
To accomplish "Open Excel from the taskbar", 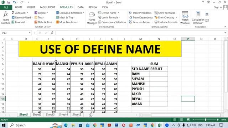I will tap(160, 125).
